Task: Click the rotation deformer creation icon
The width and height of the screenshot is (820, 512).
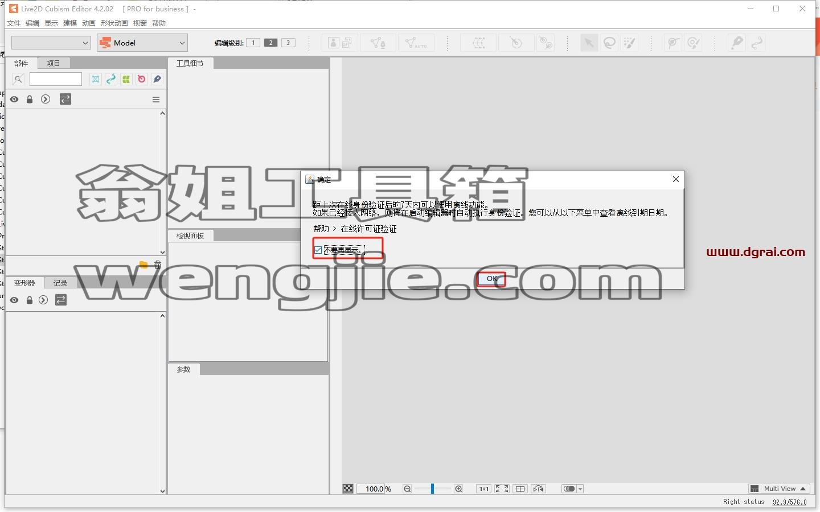Action: 516,43
